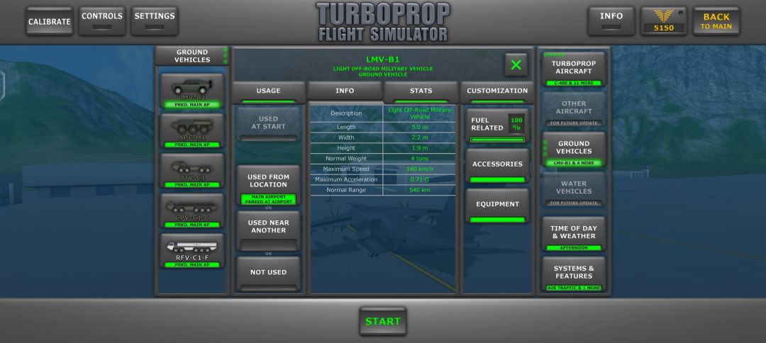The height and width of the screenshot is (343, 766).
Task: Open the wings rank points indicator
Action: [x=663, y=21]
